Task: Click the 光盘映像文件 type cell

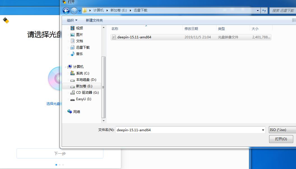Action: (228, 37)
